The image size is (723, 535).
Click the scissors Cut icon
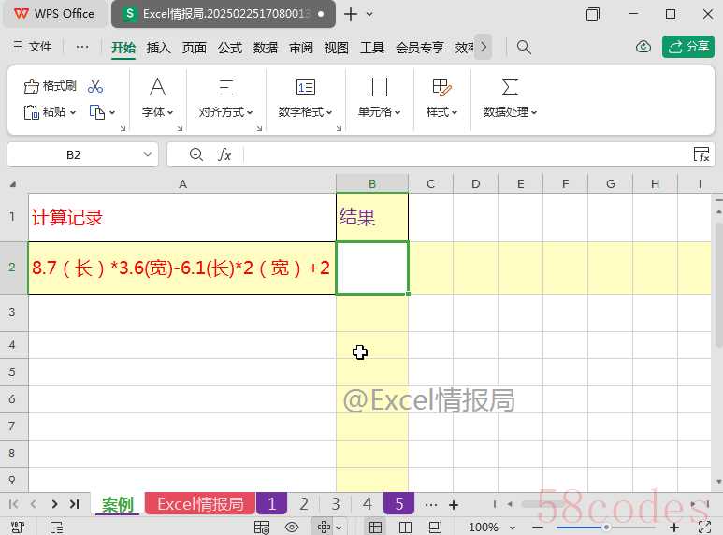click(x=95, y=86)
